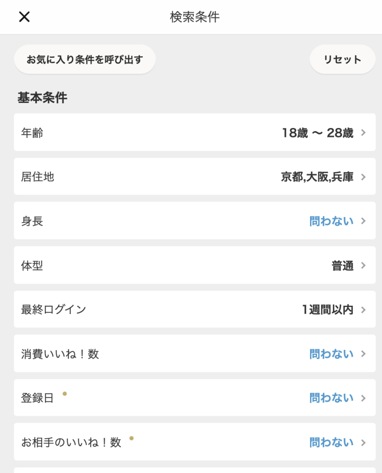Expand chevron next to 18歳 〜 28歳
The width and height of the screenshot is (382, 473).
pyautogui.click(x=363, y=133)
